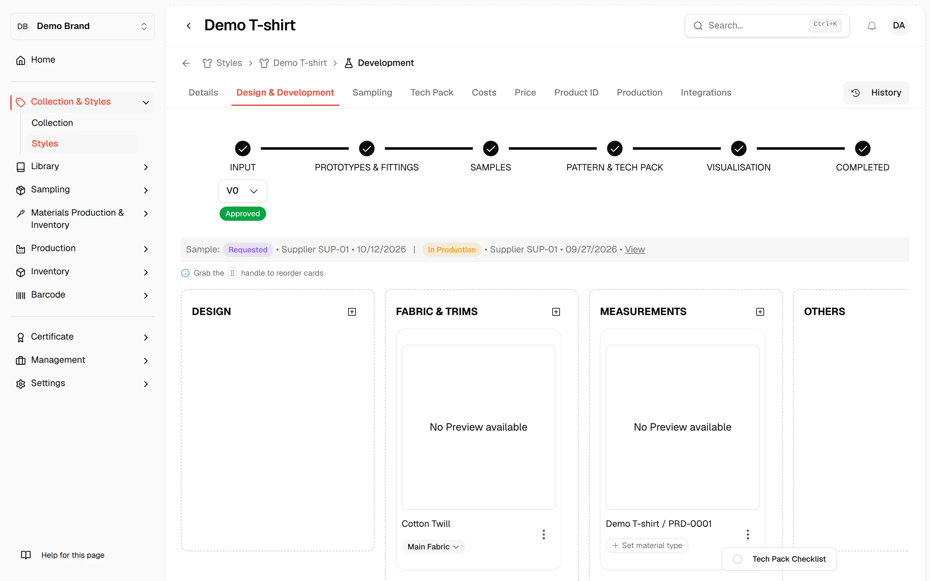930x581 pixels.
Task: Open Cotton Twill preview thumbnail
Action: (478, 427)
